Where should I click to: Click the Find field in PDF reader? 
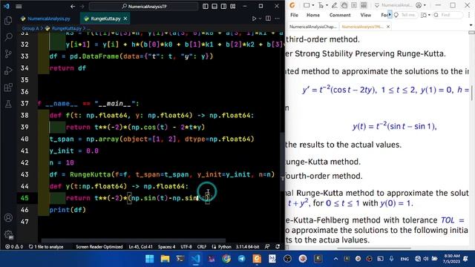coord(448,15)
